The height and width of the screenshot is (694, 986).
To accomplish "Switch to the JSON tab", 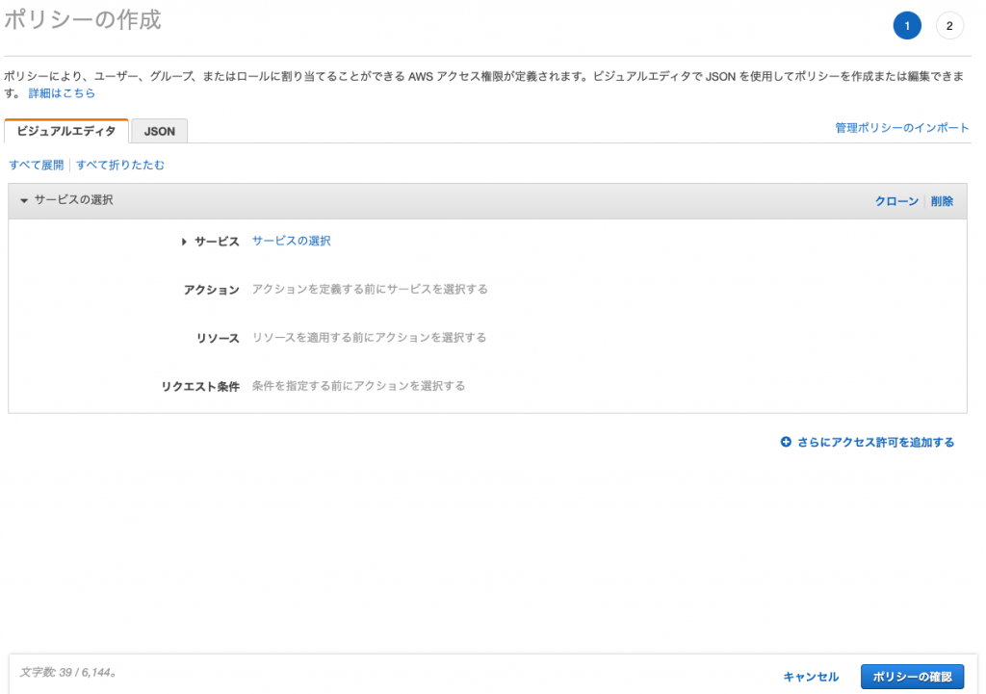I will (159, 131).
